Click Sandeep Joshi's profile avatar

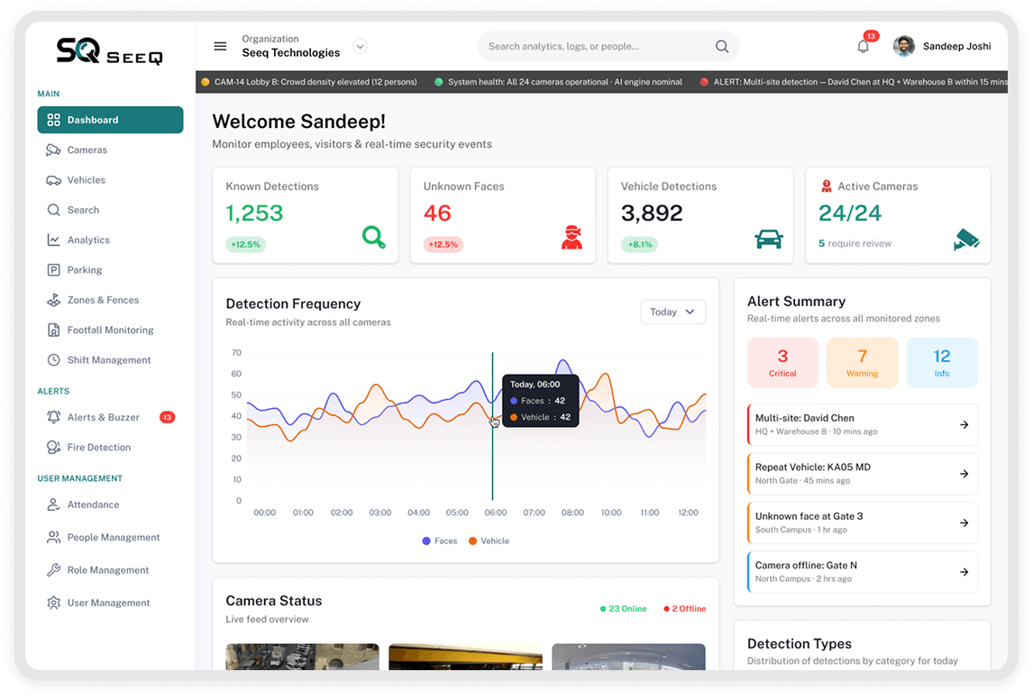(x=904, y=46)
